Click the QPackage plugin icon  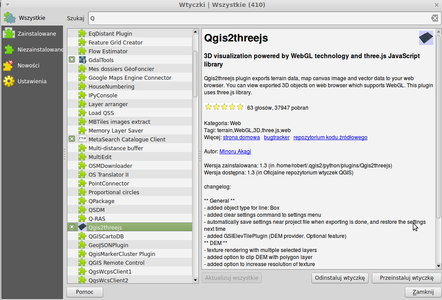click(x=82, y=201)
